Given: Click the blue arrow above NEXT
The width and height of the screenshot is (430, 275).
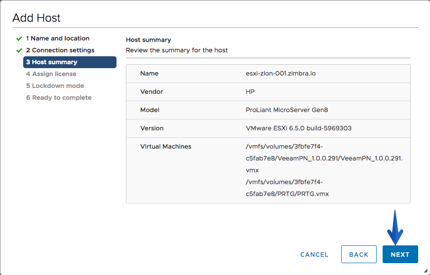Looking at the screenshot, I should [x=395, y=228].
